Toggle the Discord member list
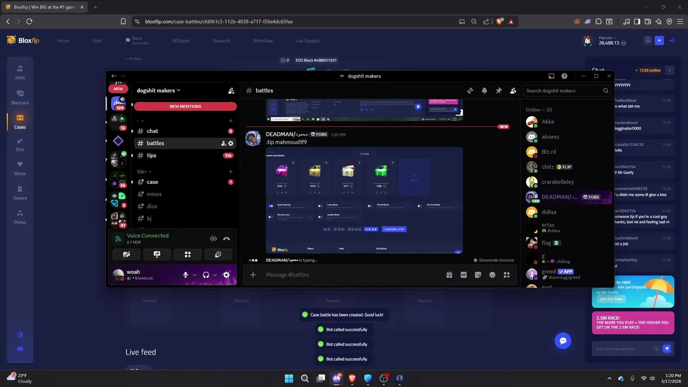The width and height of the screenshot is (688, 387). pos(513,91)
